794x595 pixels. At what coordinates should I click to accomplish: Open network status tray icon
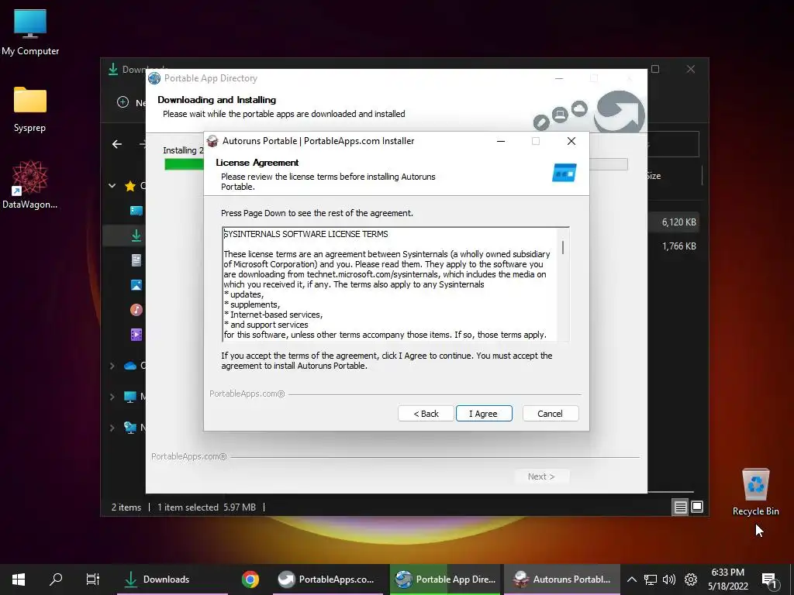651,580
